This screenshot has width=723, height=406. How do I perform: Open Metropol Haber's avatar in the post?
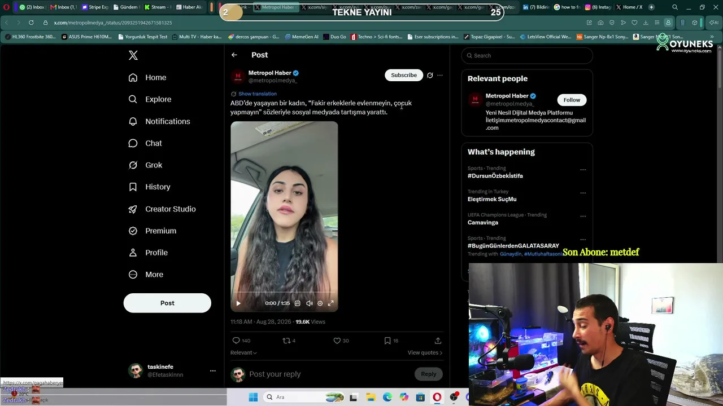coord(238,76)
